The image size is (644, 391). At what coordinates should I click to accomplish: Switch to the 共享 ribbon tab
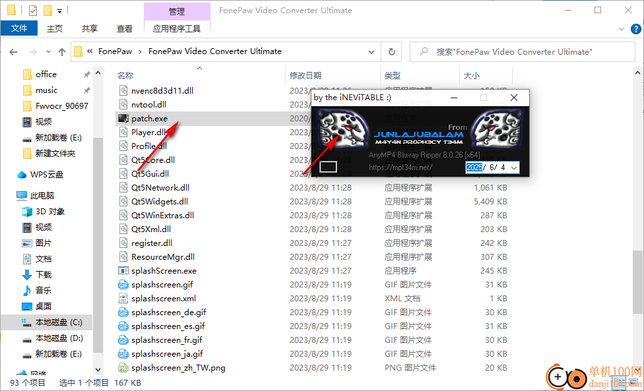point(90,29)
